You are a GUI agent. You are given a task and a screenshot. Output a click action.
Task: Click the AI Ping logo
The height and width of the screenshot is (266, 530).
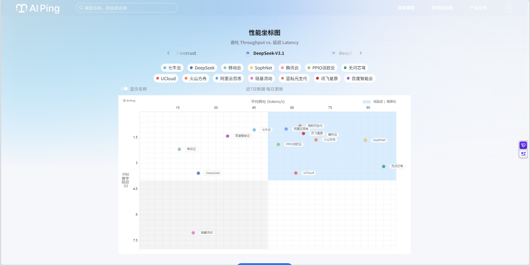click(38, 8)
